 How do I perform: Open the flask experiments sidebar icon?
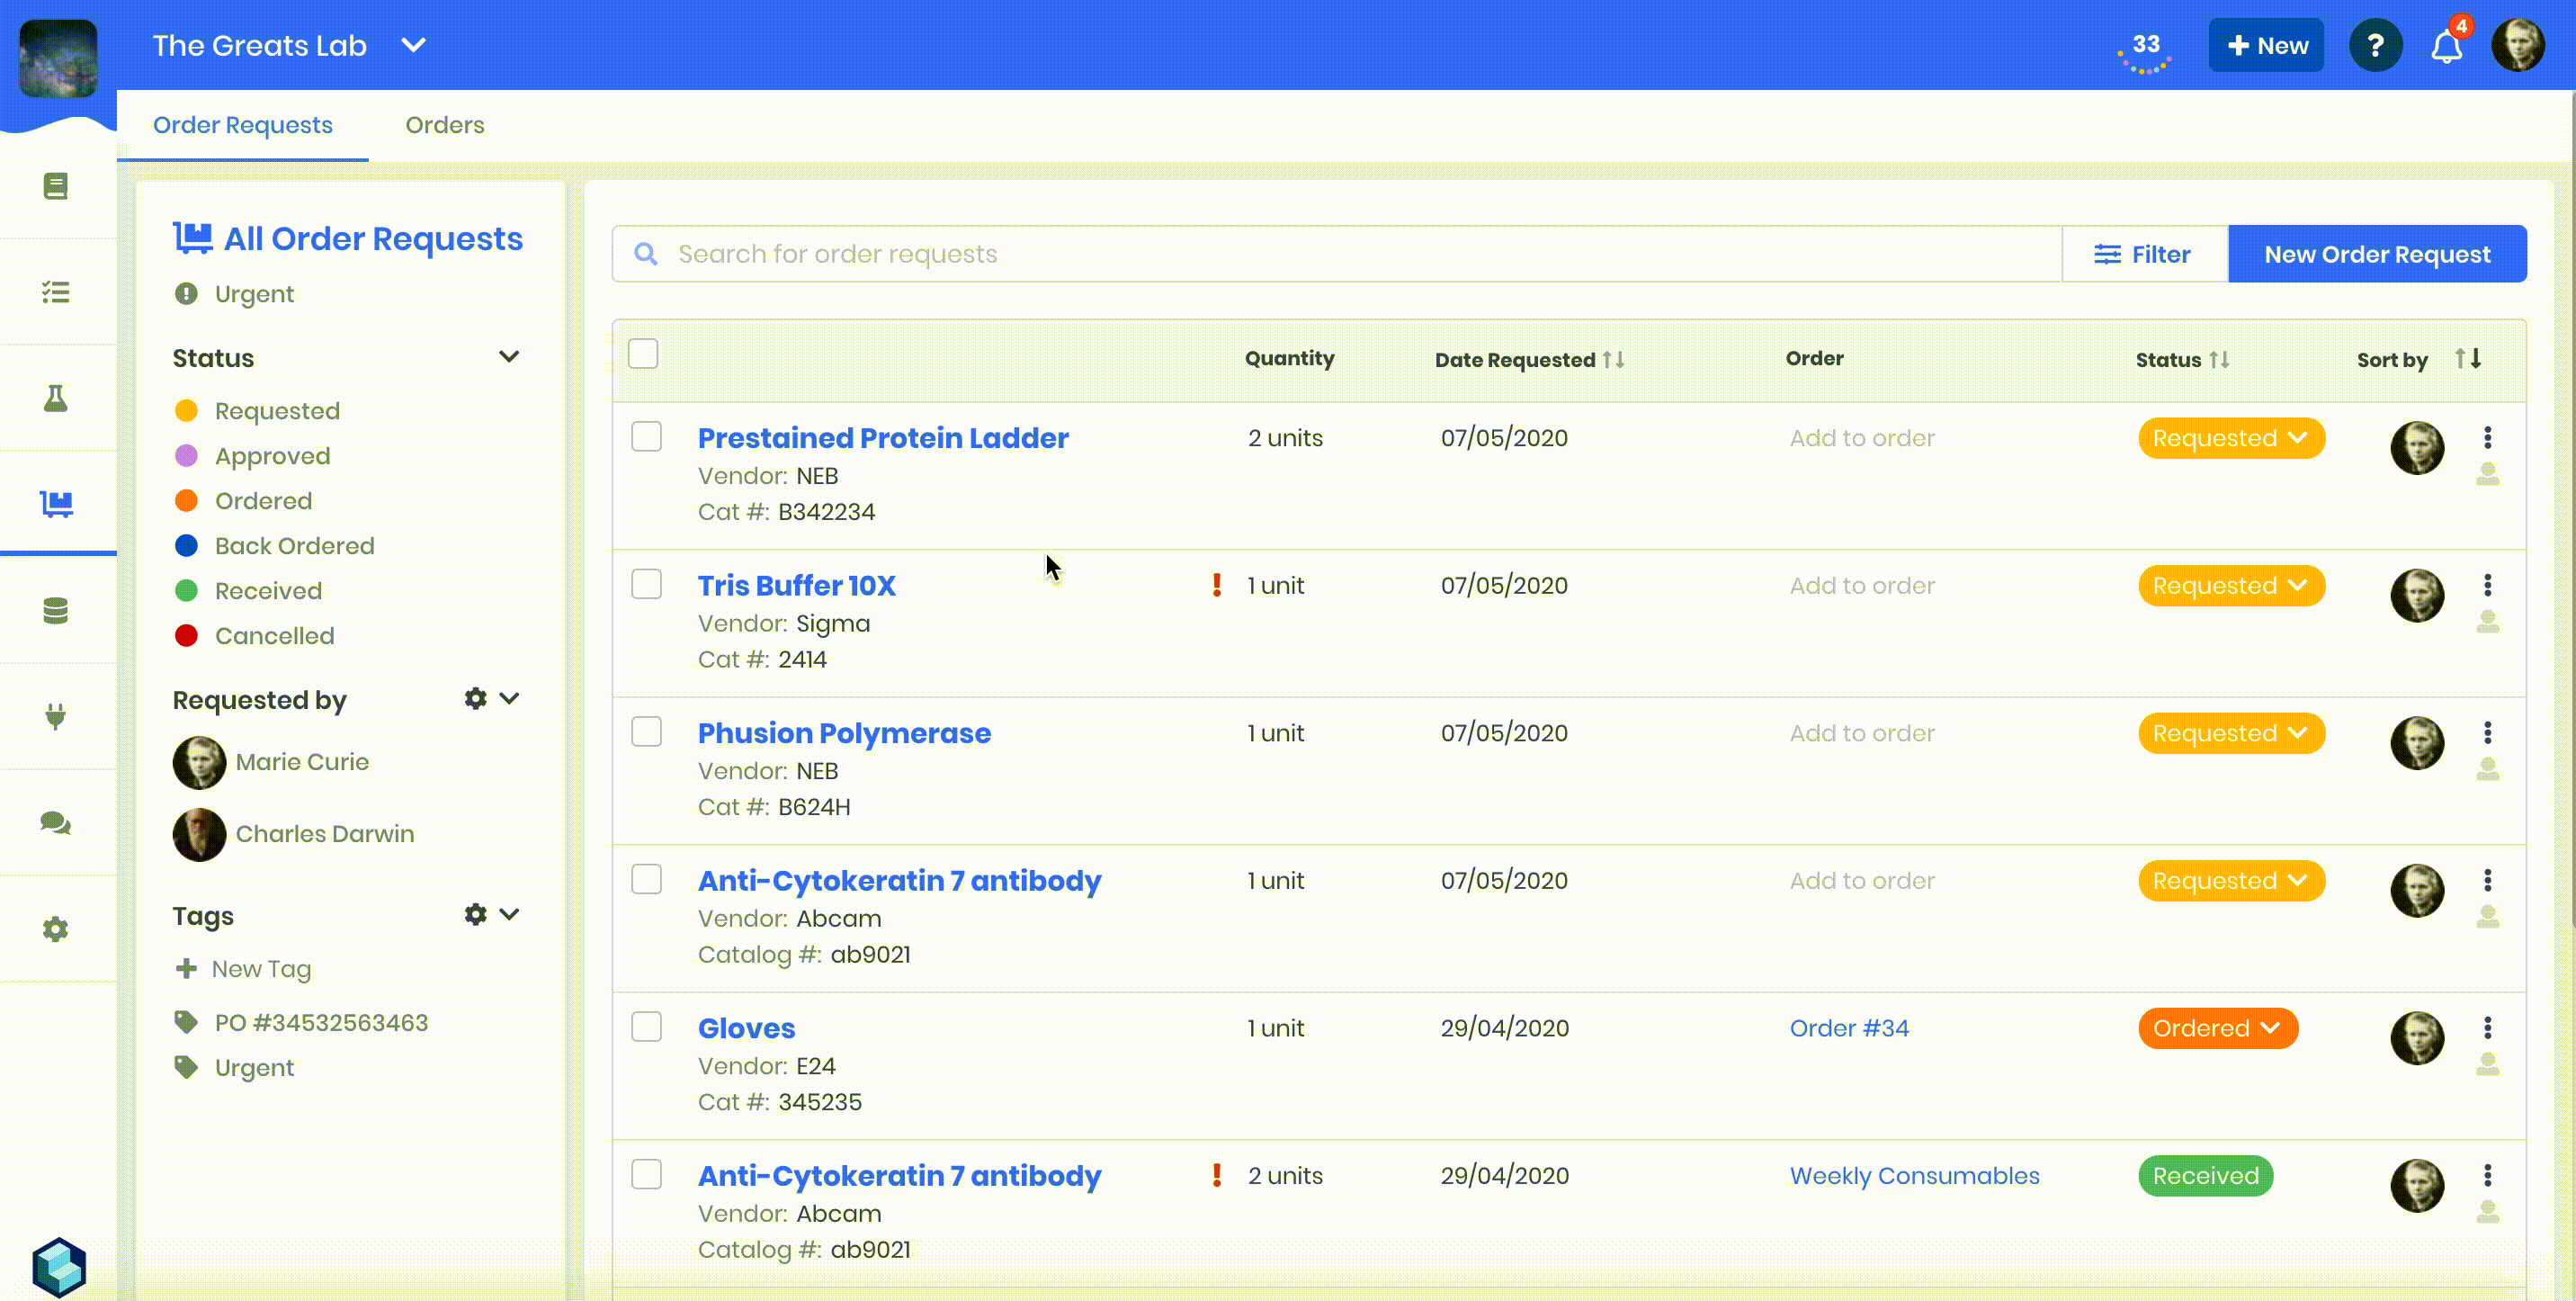56,398
